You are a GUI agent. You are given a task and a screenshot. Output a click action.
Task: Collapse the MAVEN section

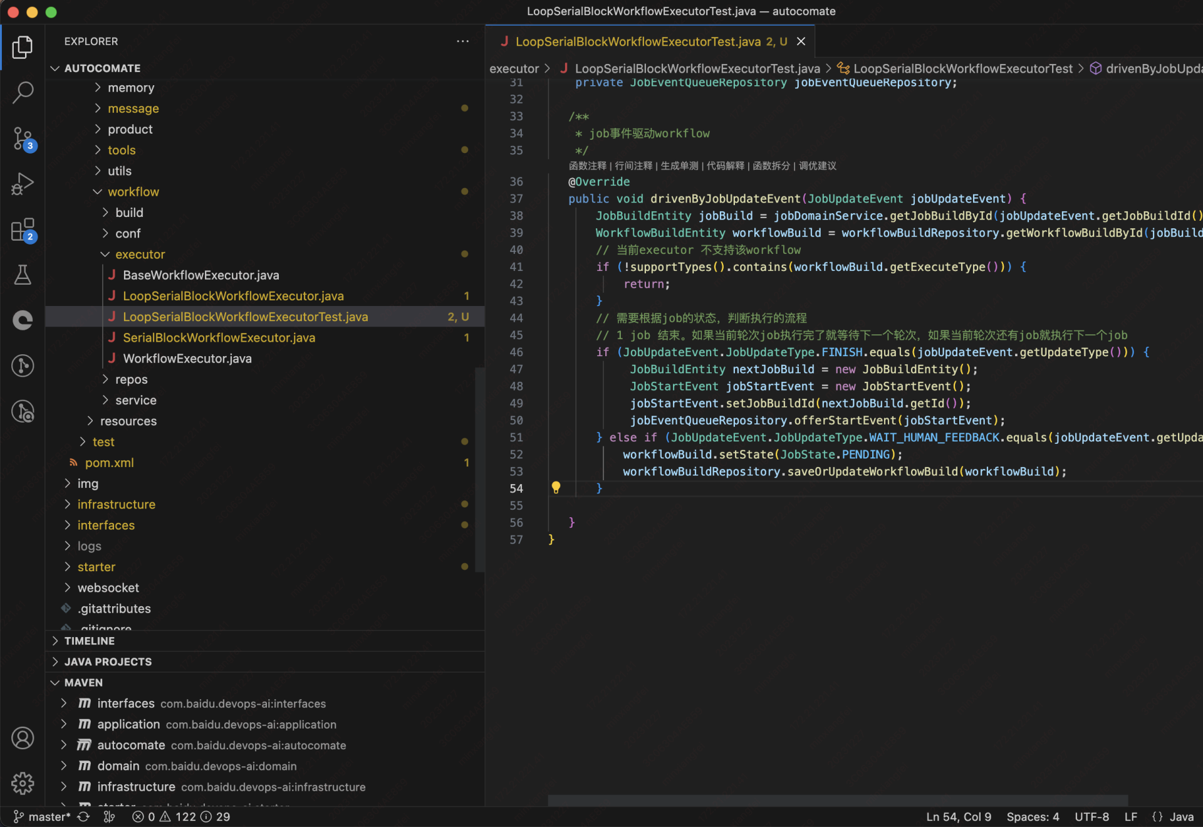pyautogui.click(x=55, y=682)
